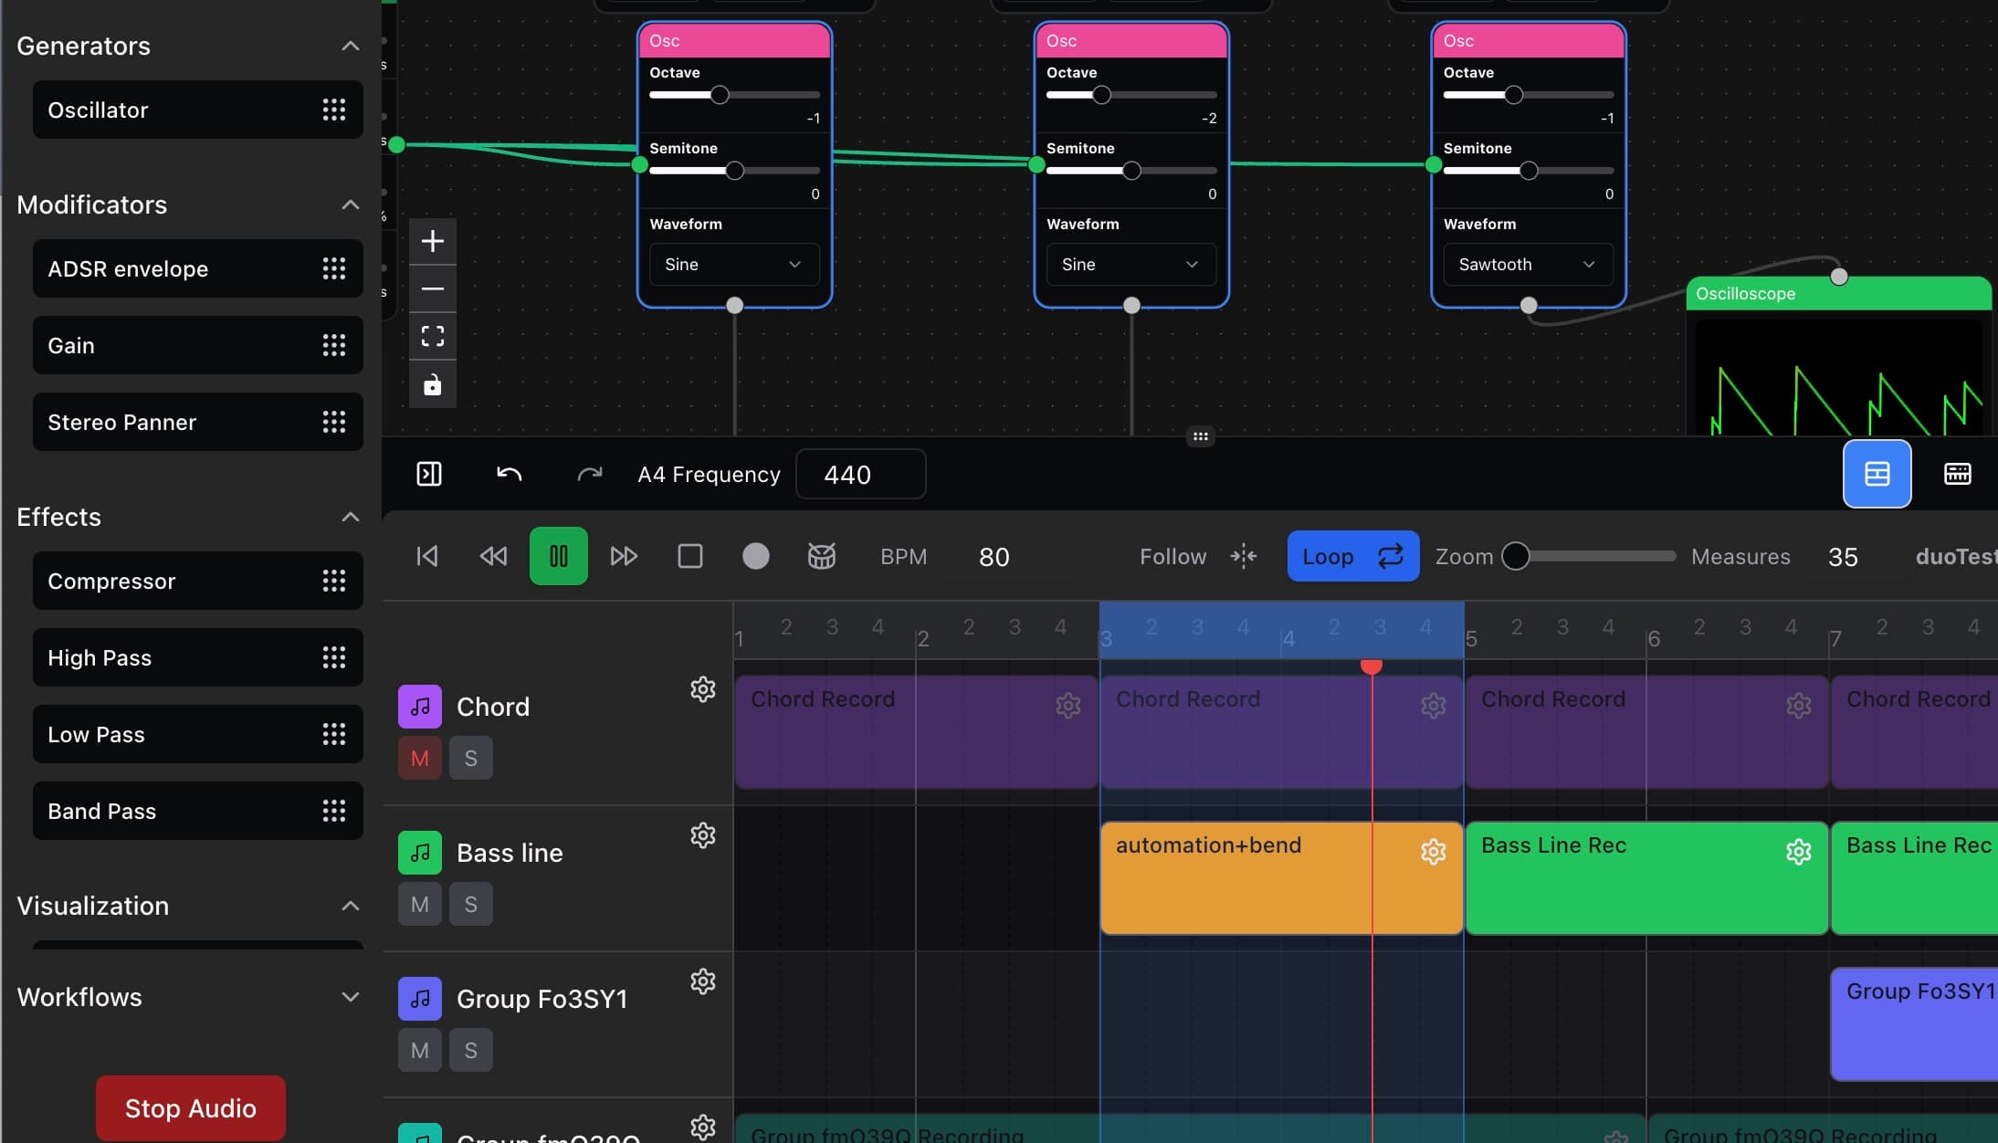Skip back to the beginning of the timeline
The width and height of the screenshot is (1998, 1143).
[x=426, y=556]
